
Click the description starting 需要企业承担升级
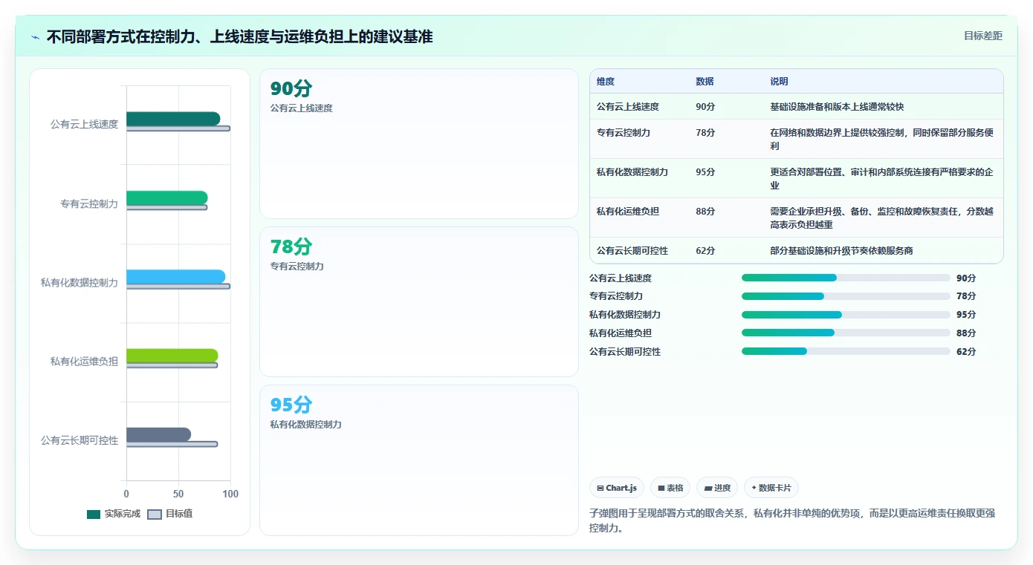pos(881,218)
